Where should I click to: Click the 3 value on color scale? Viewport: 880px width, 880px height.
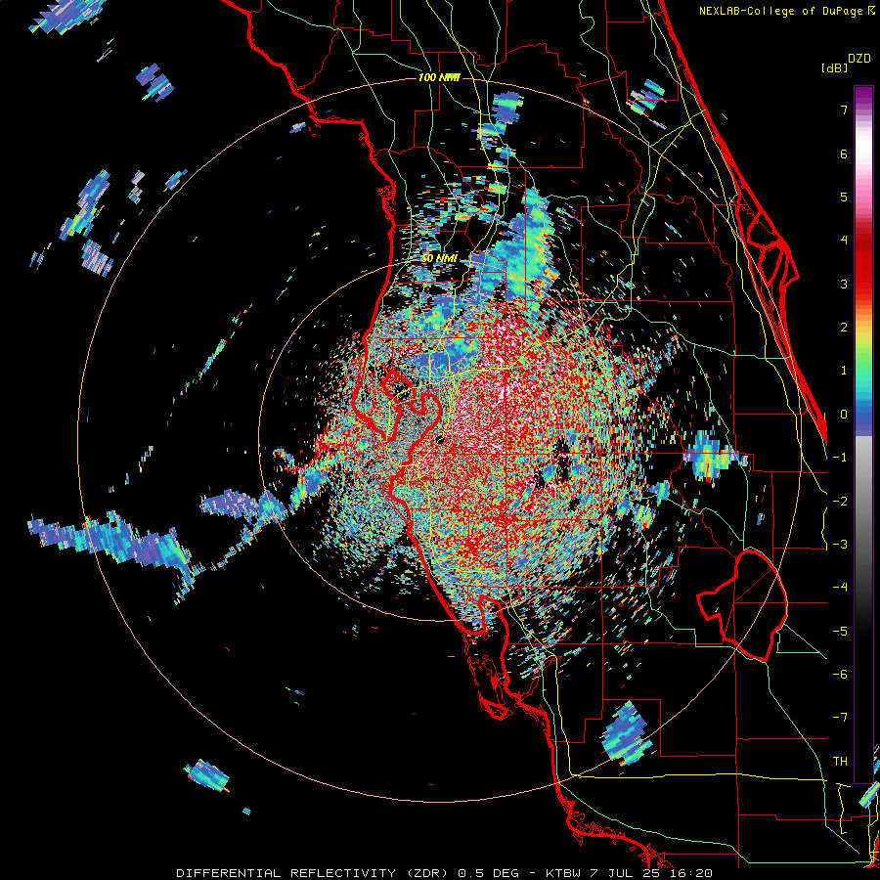tap(844, 284)
